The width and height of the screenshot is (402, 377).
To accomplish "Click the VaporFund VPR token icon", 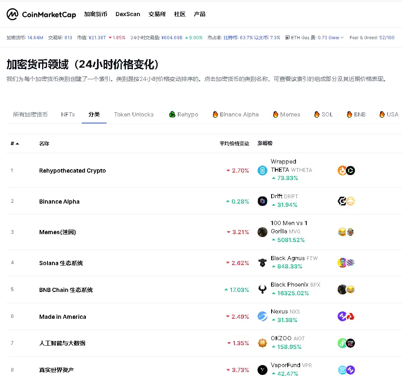I will (x=262, y=368).
